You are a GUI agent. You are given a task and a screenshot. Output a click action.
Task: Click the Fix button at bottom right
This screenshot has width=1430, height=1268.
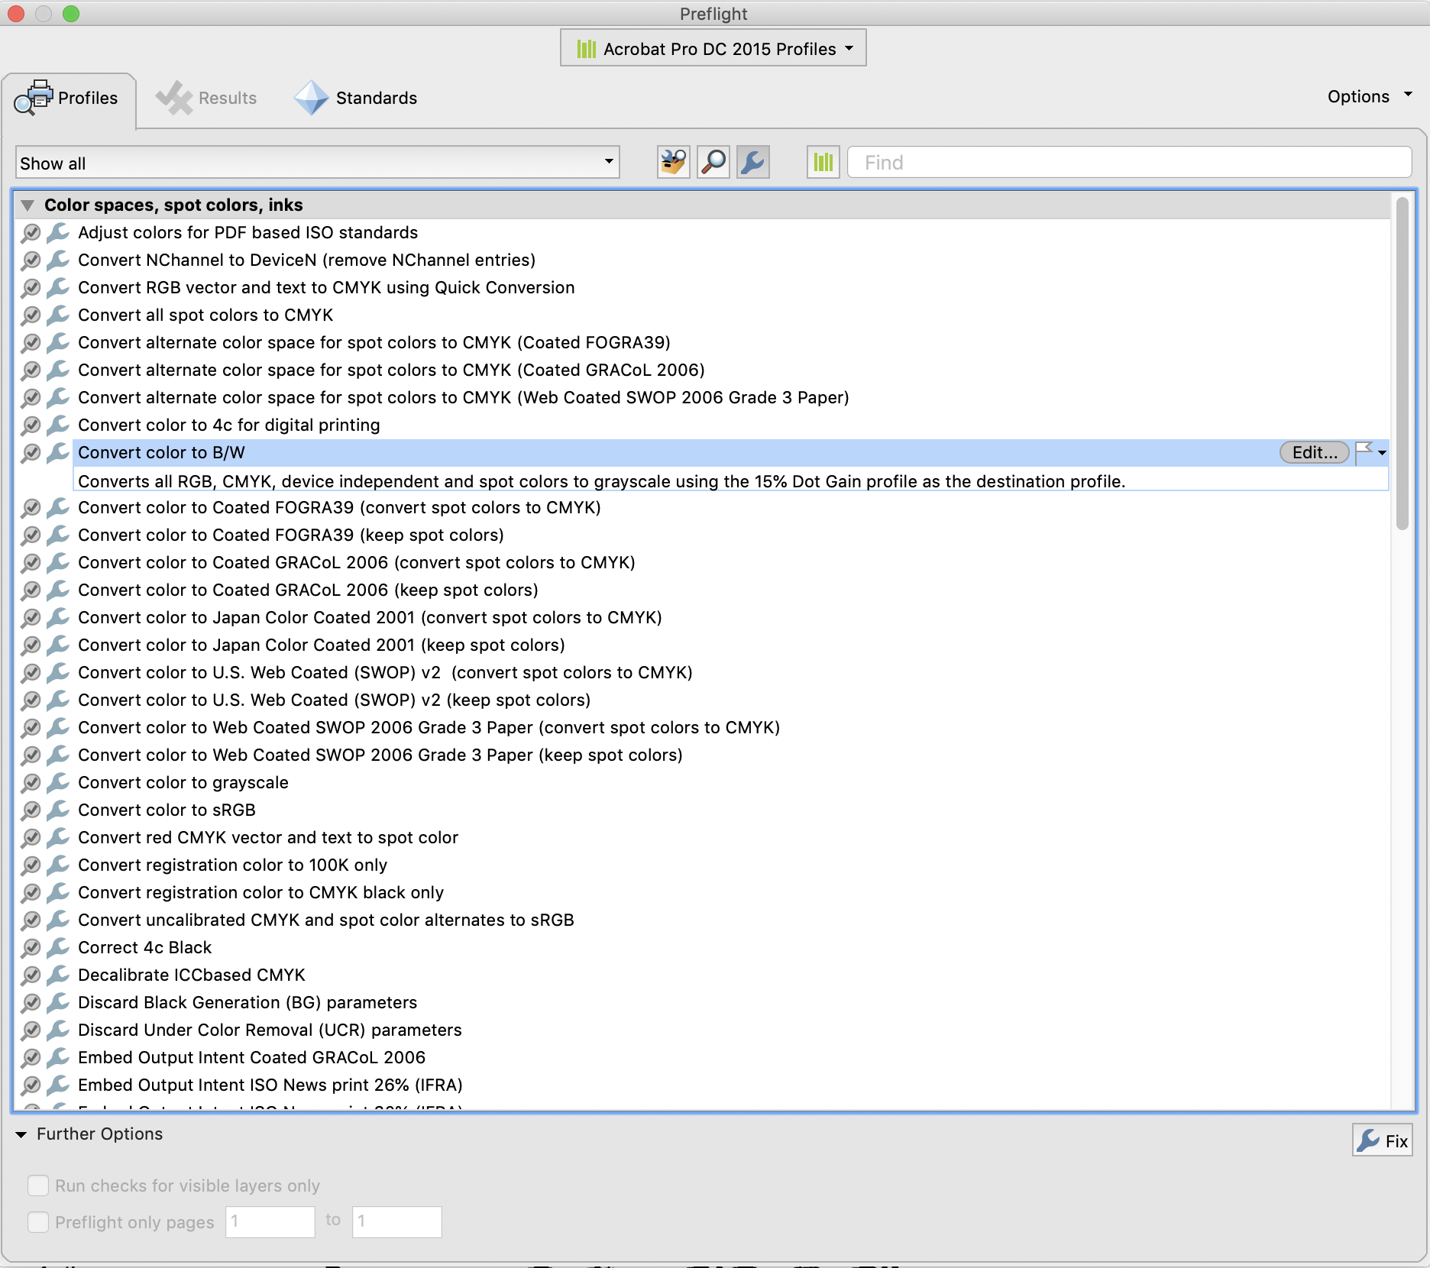tap(1383, 1140)
